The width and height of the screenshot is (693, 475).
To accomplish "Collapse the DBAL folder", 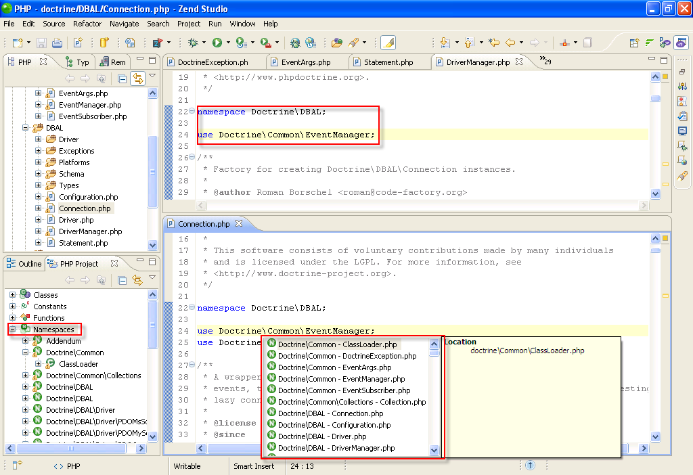I will click(26, 128).
